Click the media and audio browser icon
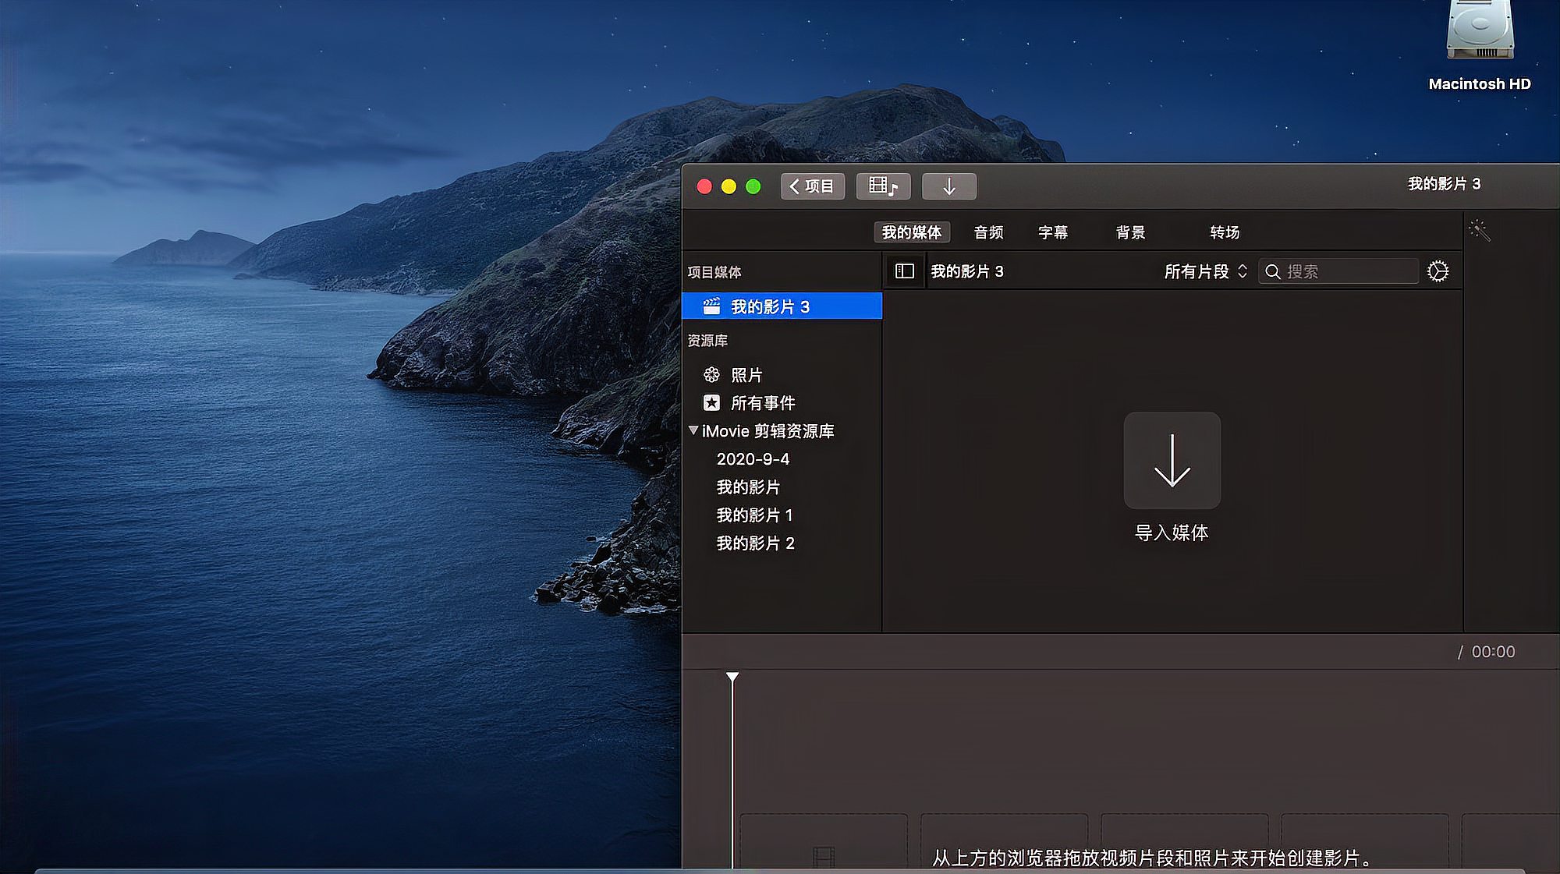The height and width of the screenshot is (874, 1560). [x=883, y=186]
